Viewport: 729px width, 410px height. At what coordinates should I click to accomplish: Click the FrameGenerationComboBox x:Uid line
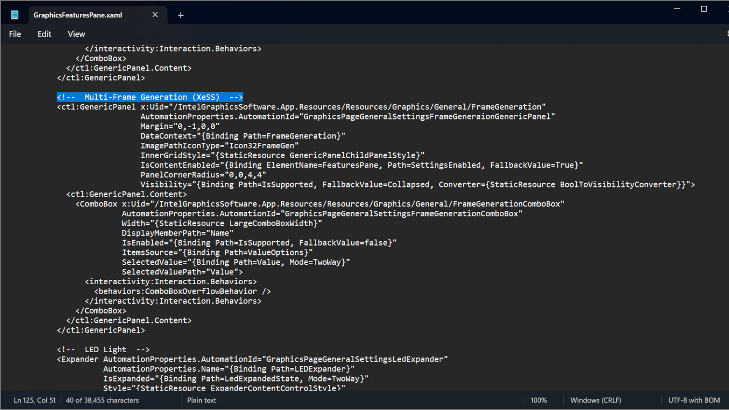point(319,204)
